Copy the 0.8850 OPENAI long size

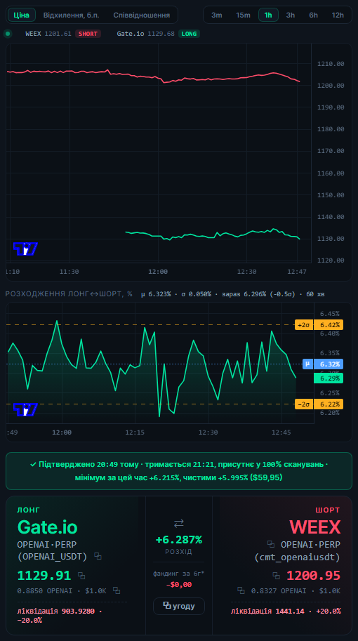coord(117,590)
